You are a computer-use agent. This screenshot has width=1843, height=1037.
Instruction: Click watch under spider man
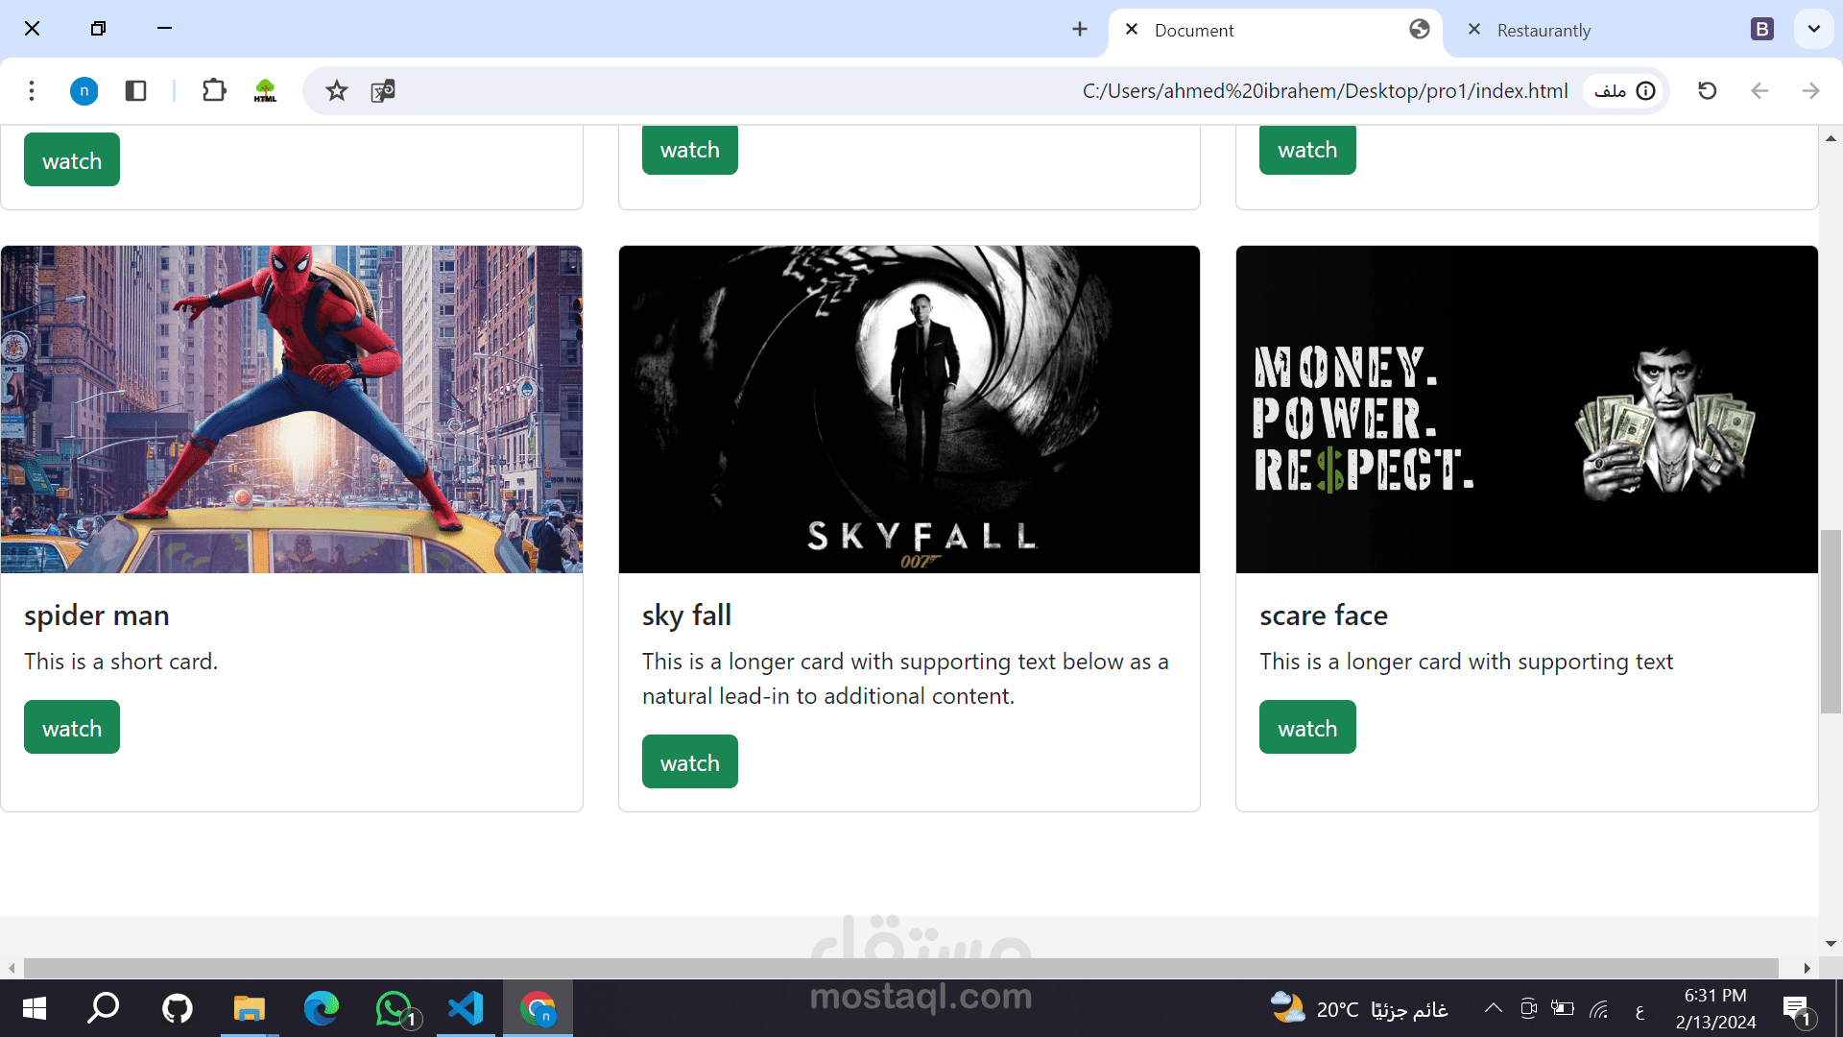click(72, 727)
